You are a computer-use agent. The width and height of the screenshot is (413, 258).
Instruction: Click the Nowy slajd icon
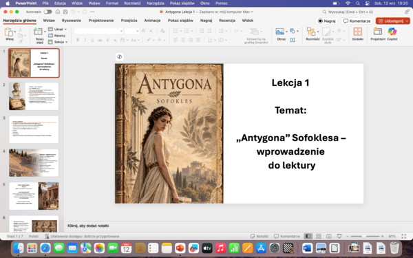click(x=38, y=32)
